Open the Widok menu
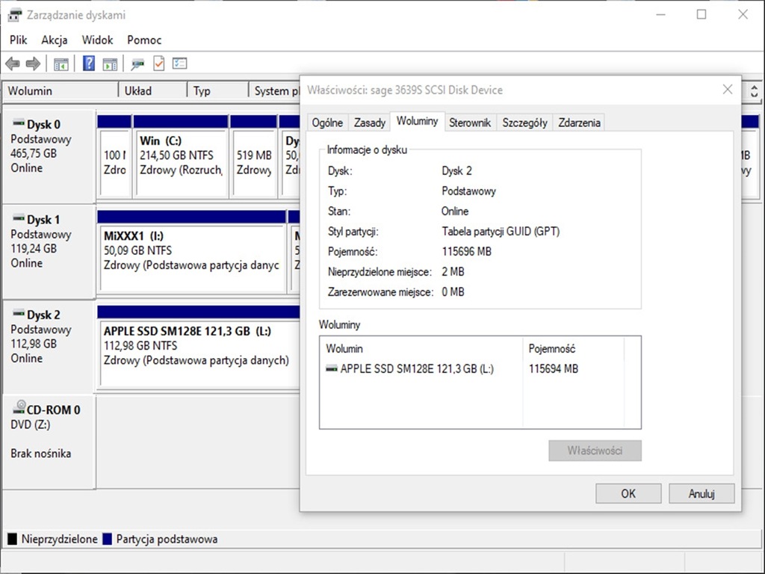The image size is (765, 574). [97, 40]
